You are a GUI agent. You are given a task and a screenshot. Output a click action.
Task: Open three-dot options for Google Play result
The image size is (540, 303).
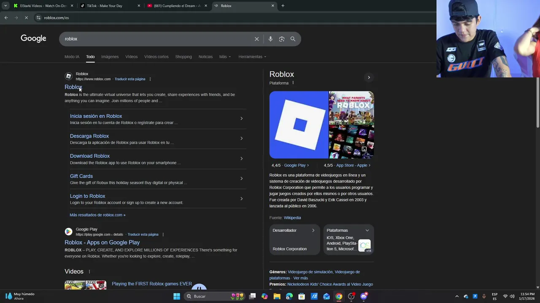click(x=163, y=234)
